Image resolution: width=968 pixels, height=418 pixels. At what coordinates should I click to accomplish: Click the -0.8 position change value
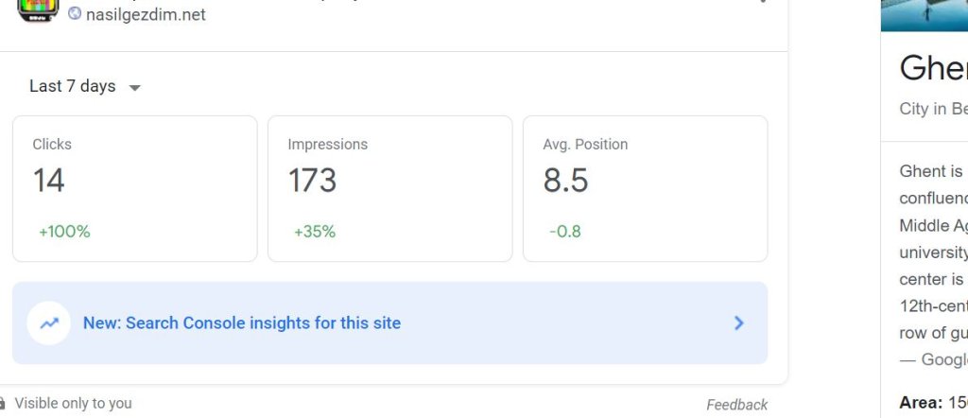click(x=565, y=232)
